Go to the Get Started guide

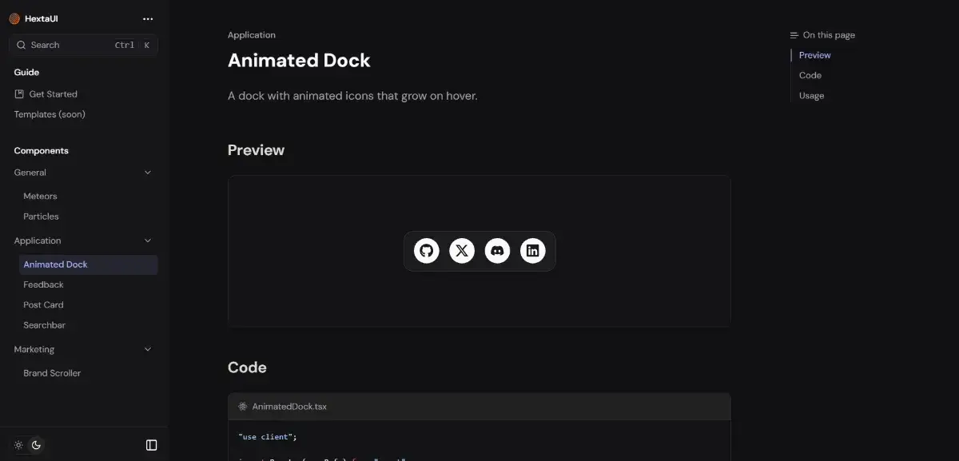coord(53,94)
